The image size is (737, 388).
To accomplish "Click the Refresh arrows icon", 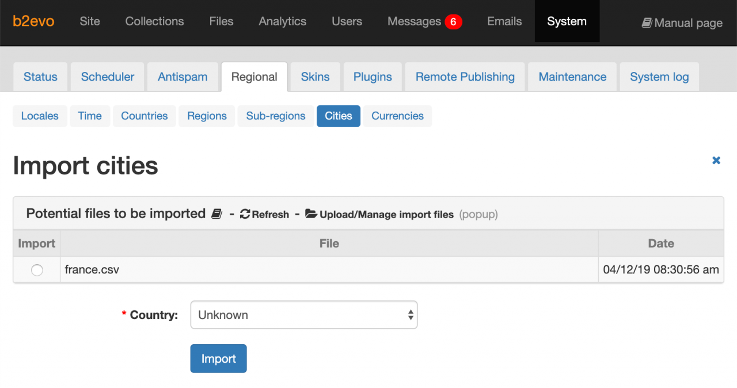I will click(x=245, y=214).
